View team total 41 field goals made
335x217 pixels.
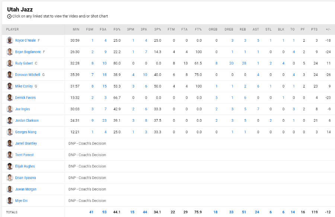91,212
